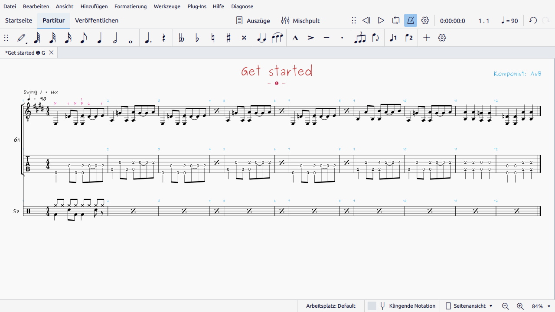The width and height of the screenshot is (555, 312).
Task: Add a tuplet to the selection
Action: [360, 38]
